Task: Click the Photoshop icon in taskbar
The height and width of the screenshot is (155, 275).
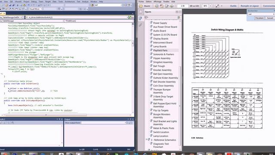Action: (15, 154)
